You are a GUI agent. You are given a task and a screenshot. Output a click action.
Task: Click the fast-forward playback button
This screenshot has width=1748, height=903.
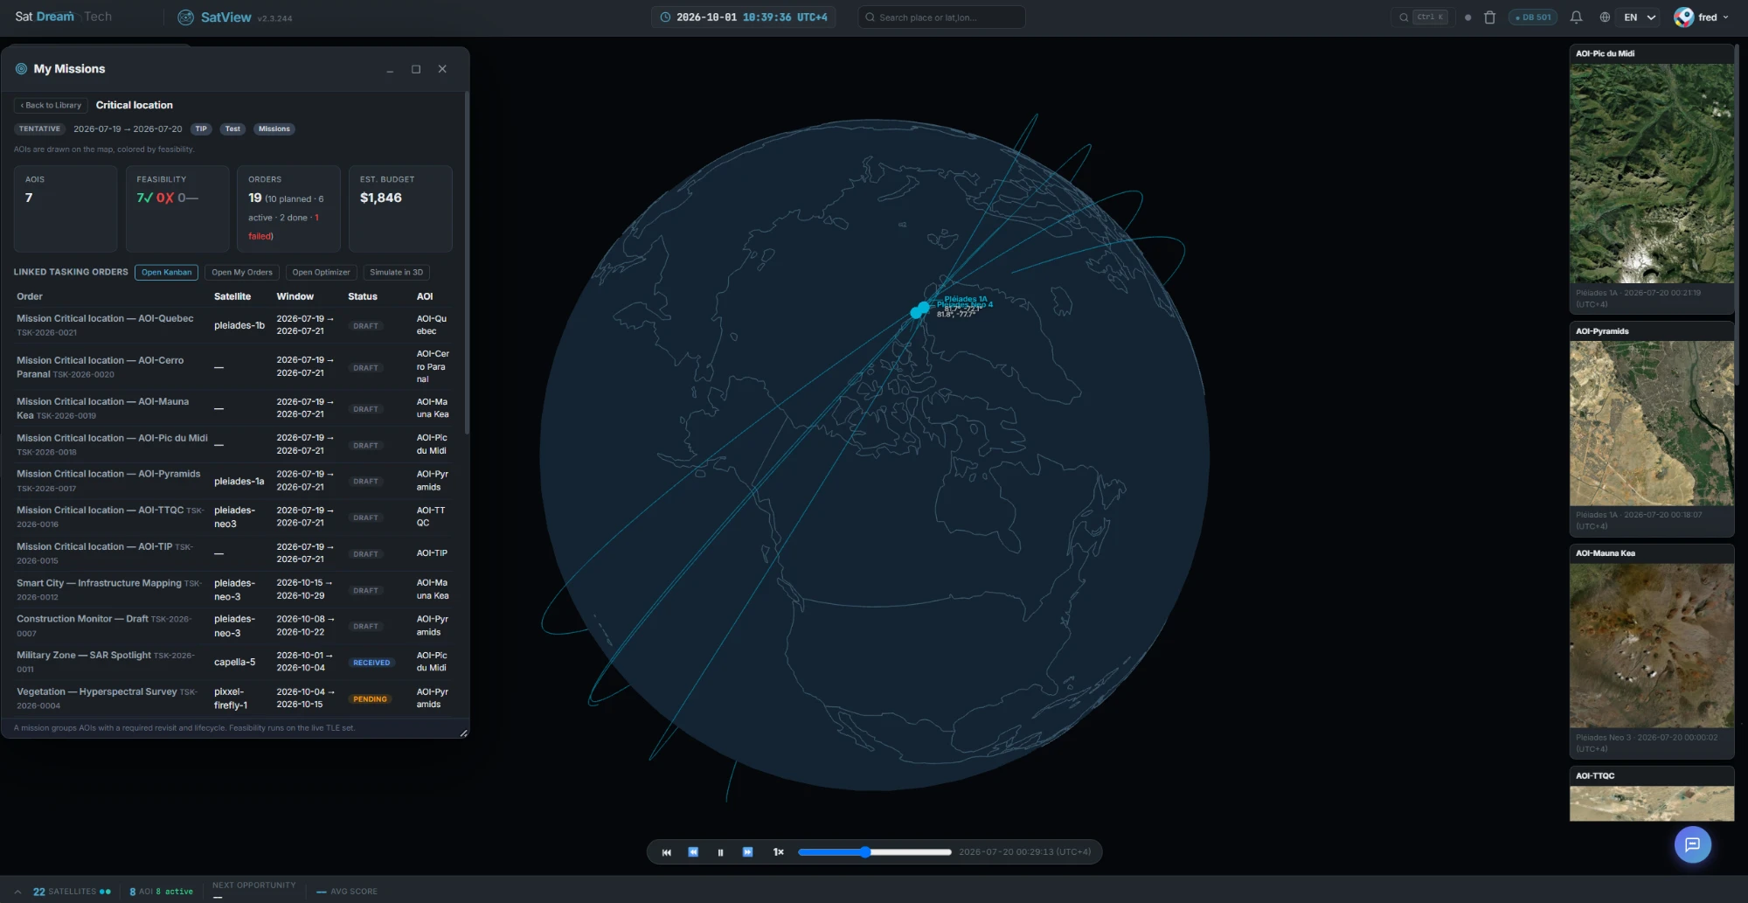747,852
